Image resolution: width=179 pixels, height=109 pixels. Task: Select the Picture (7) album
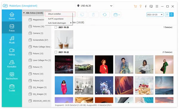(x=35, y=67)
